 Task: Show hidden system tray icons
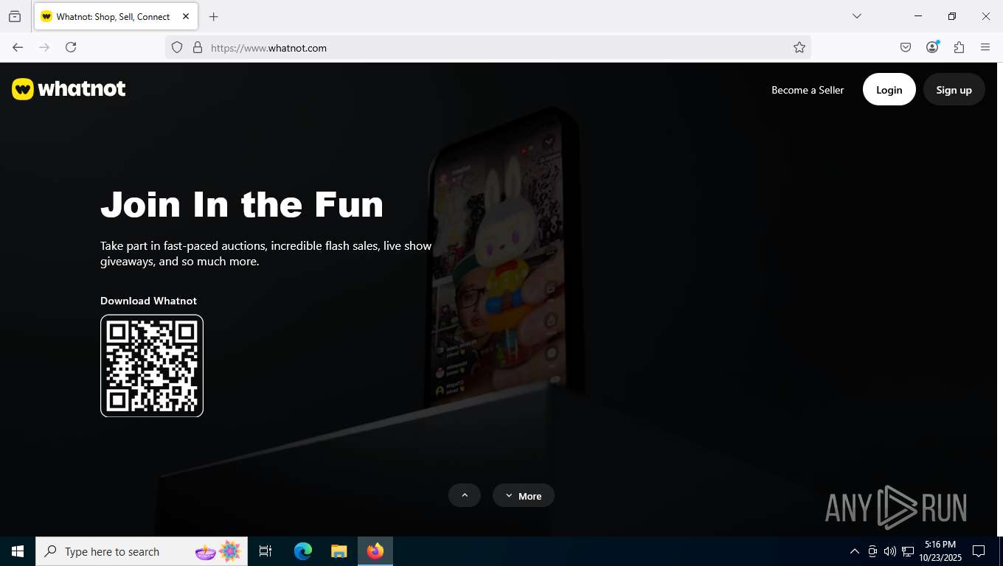click(x=855, y=551)
